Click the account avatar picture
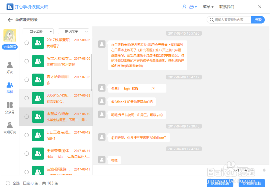270x190 pixels. [10, 35]
